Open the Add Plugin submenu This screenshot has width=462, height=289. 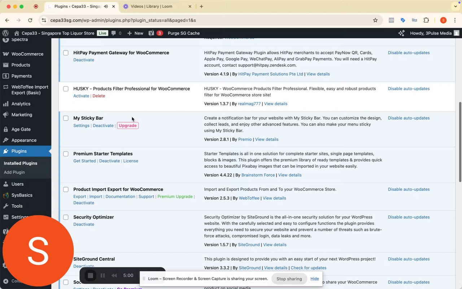click(x=14, y=172)
